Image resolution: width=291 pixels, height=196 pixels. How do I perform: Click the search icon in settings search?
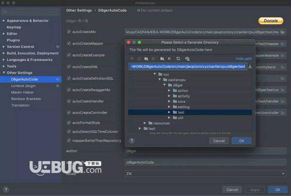[x=5, y=12]
